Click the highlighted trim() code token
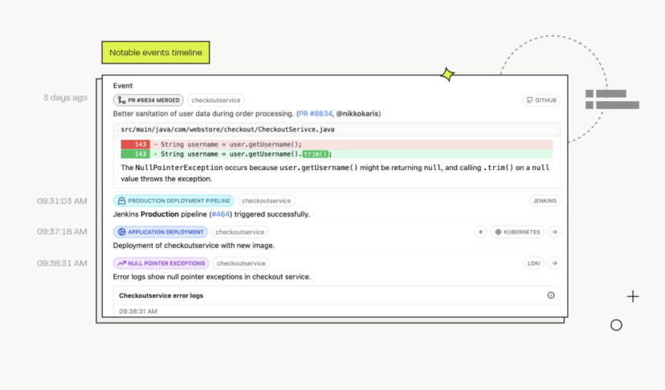This screenshot has height=390, width=665. pos(316,154)
